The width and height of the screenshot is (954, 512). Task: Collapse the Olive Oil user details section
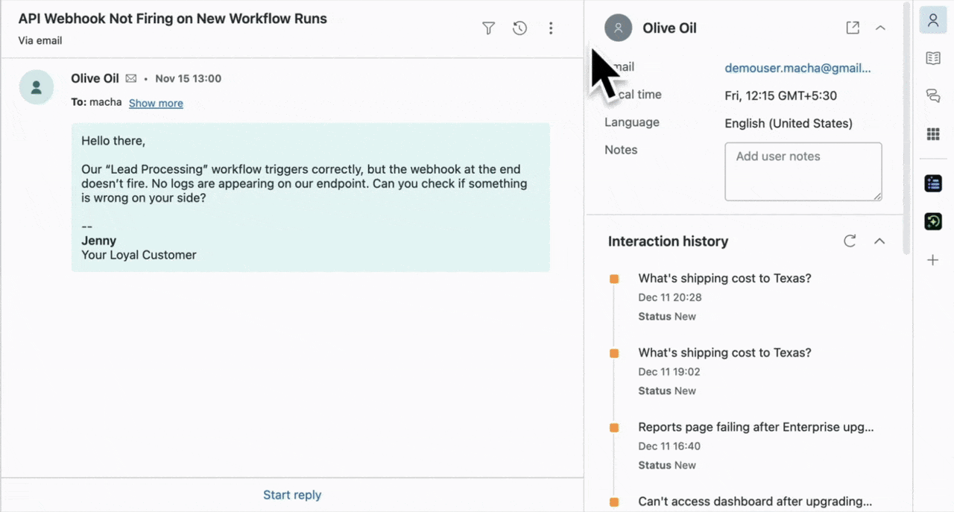(880, 28)
